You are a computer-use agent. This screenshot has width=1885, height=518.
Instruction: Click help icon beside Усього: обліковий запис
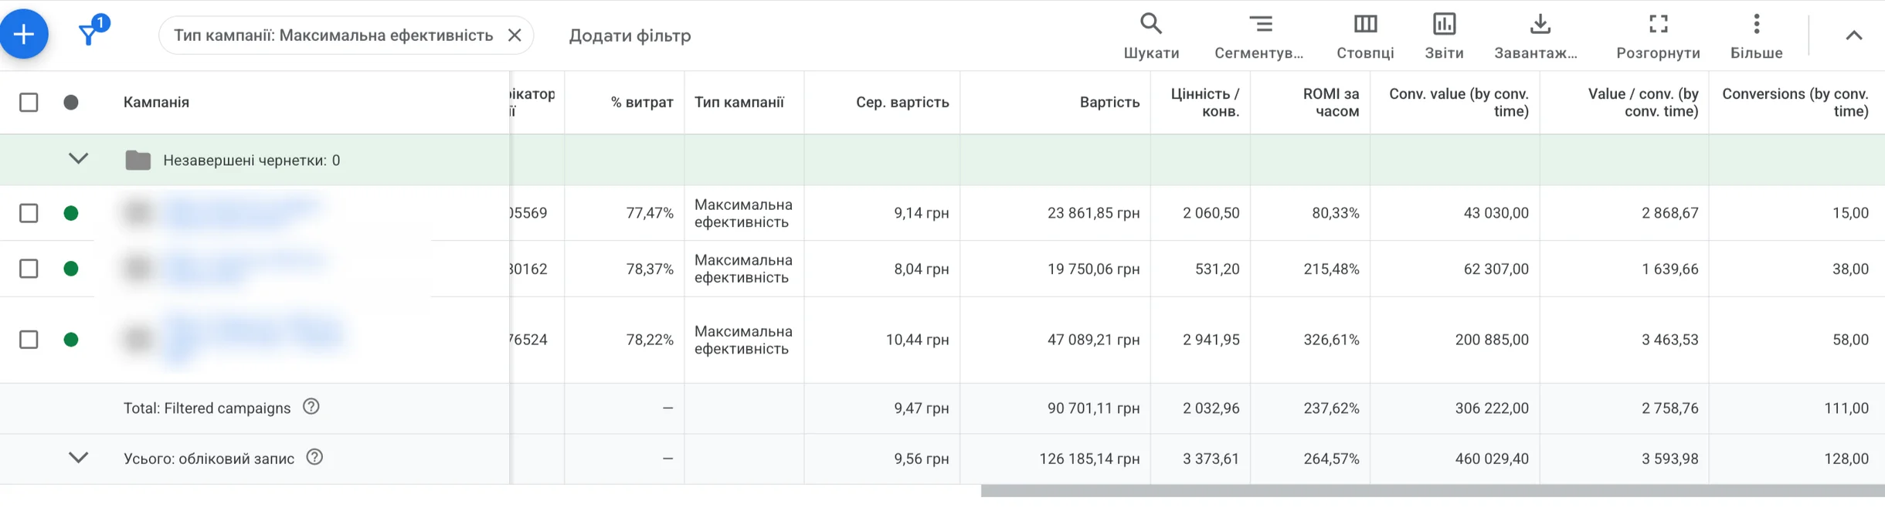point(314,457)
